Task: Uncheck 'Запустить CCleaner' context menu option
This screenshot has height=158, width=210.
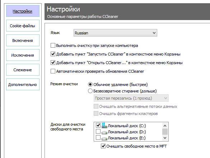Action: pos(53,54)
